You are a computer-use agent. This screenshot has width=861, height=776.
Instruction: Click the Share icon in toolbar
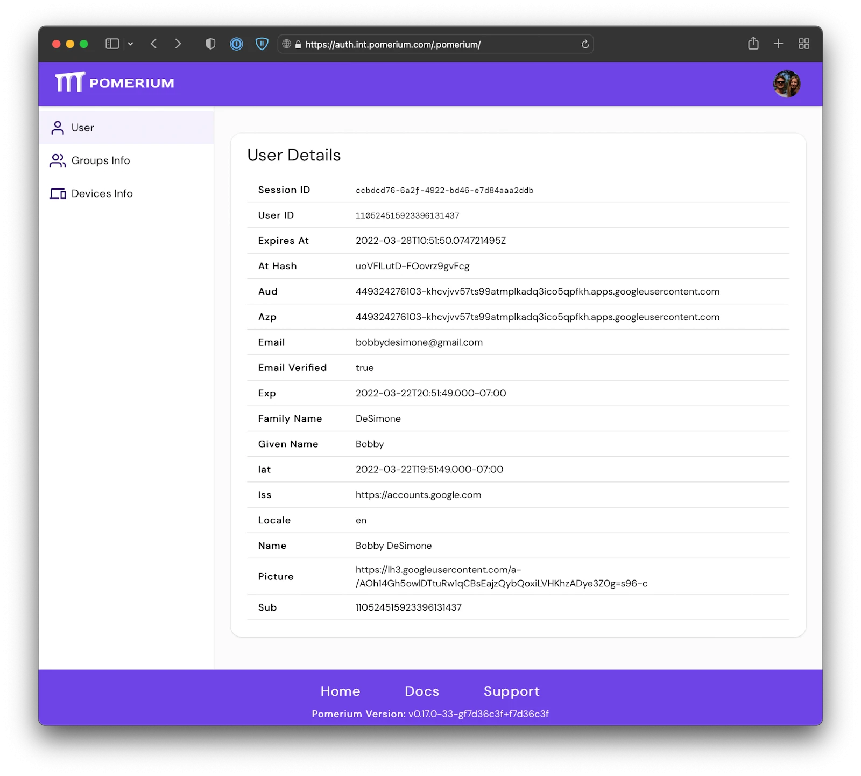click(x=753, y=44)
